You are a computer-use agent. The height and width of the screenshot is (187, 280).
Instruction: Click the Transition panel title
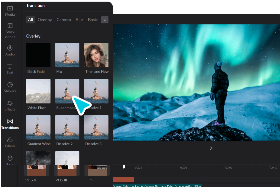pos(35,6)
